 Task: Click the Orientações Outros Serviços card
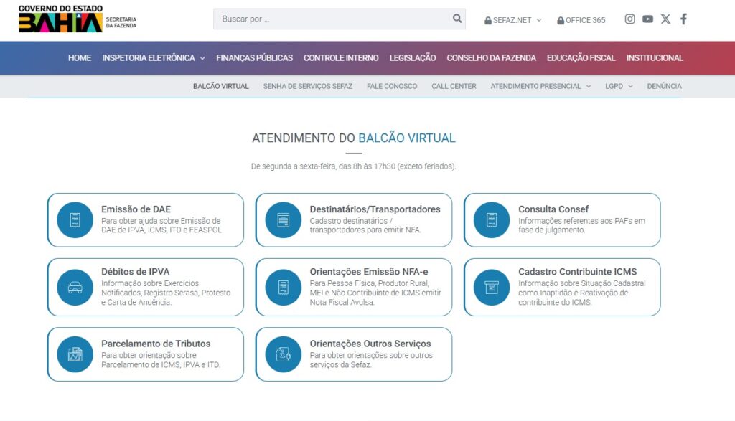(354, 353)
